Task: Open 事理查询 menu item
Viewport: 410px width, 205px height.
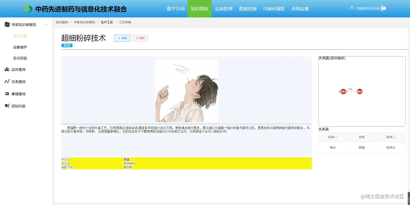Action: 18,94
